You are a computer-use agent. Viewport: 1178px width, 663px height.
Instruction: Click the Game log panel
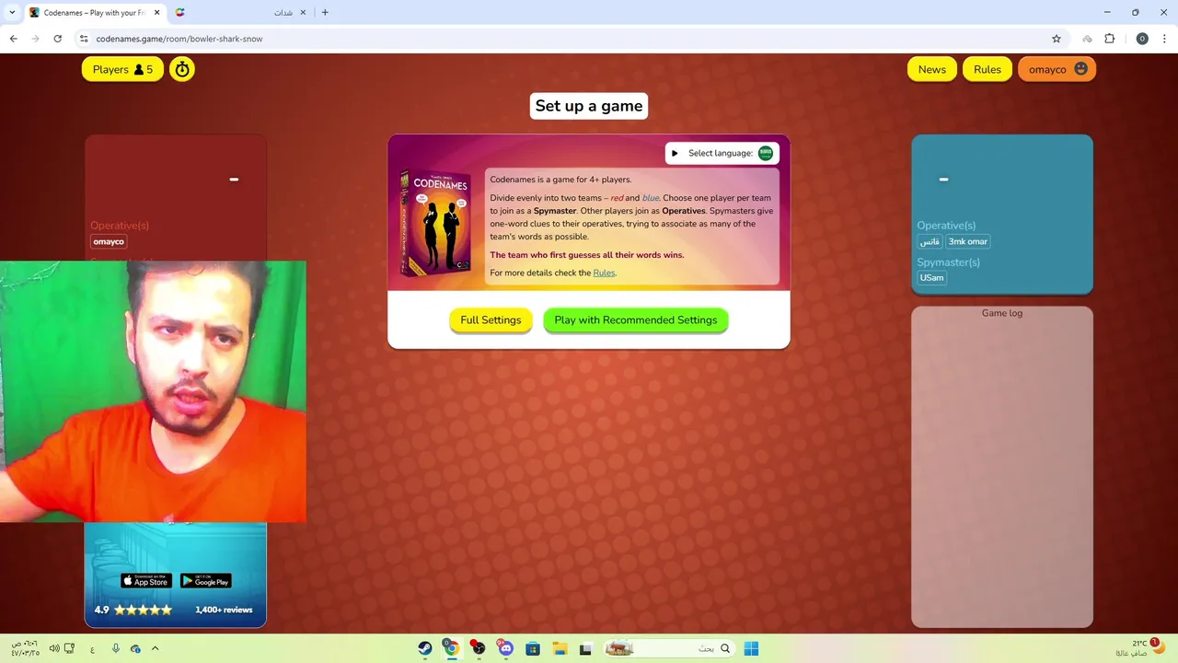1002,467
